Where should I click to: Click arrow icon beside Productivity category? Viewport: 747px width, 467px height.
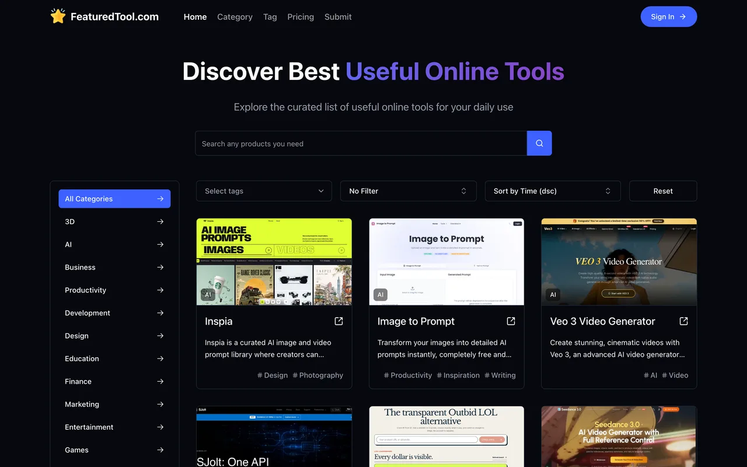coord(160,290)
